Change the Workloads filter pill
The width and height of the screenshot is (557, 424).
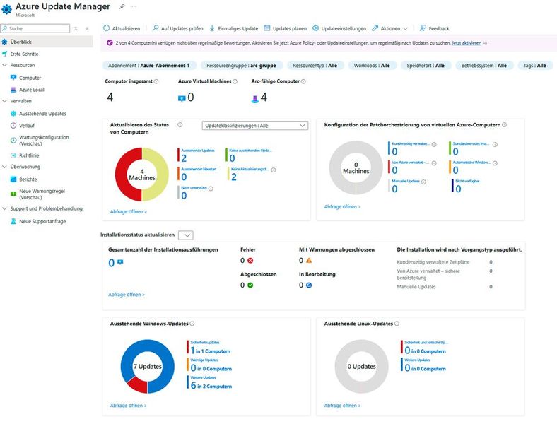372,66
